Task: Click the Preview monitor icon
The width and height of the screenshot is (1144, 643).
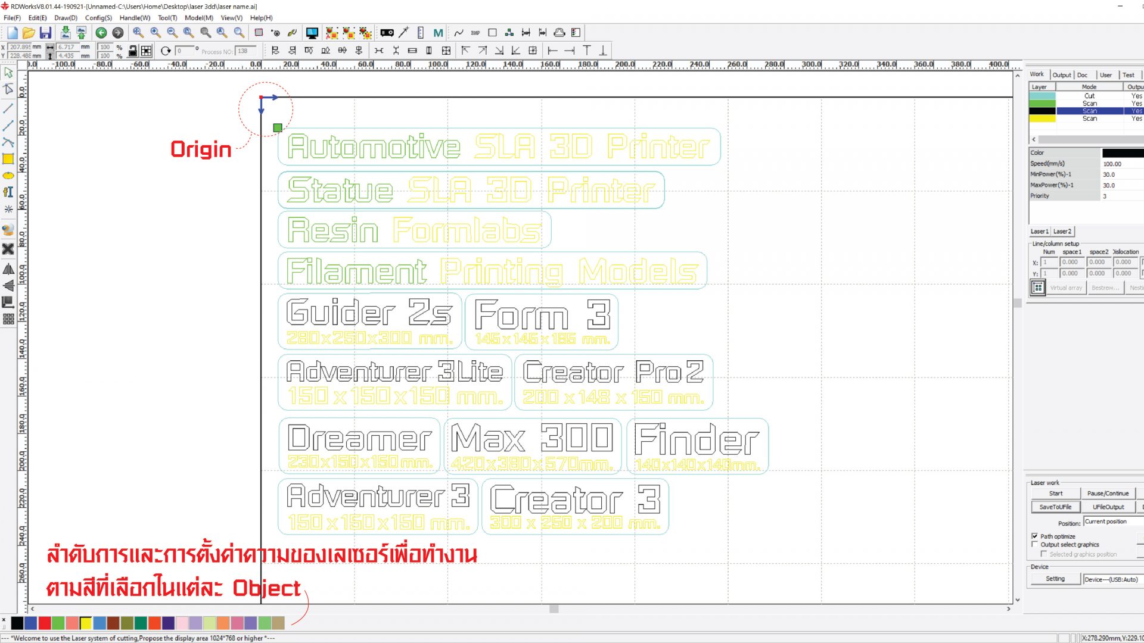Action: [x=312, y=33]
